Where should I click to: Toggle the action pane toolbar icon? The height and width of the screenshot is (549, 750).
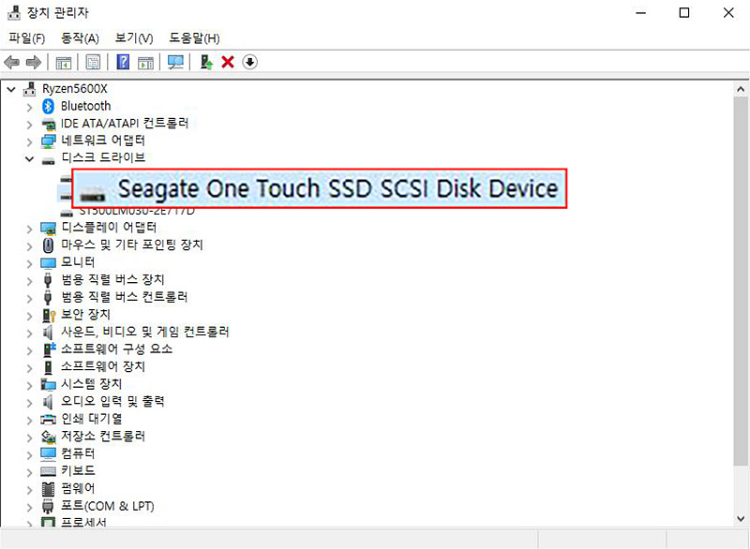pyautogui.click(x=145, y=62)
